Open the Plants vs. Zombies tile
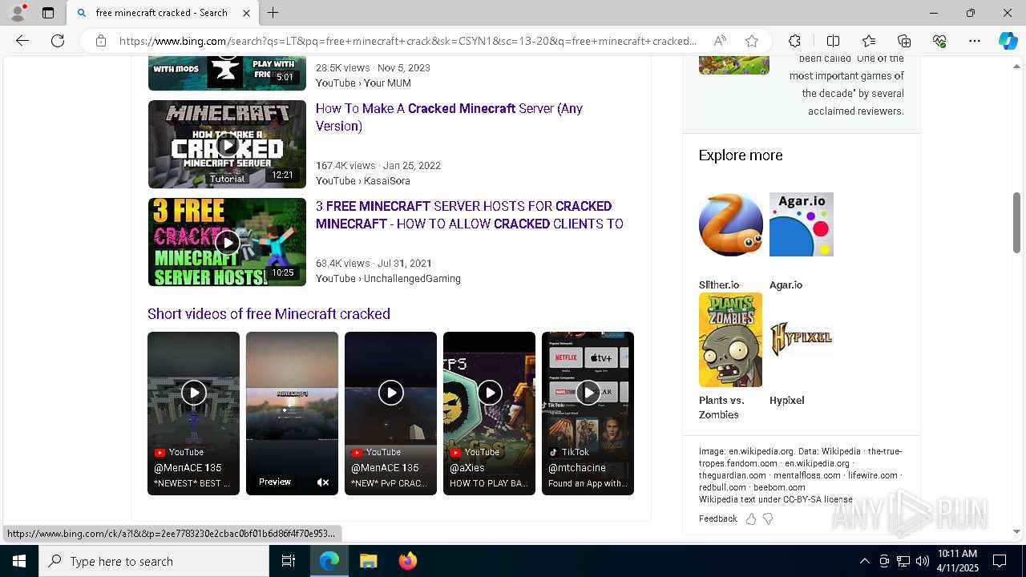Screen dimensions: 1026x577 tap(730, 357)
